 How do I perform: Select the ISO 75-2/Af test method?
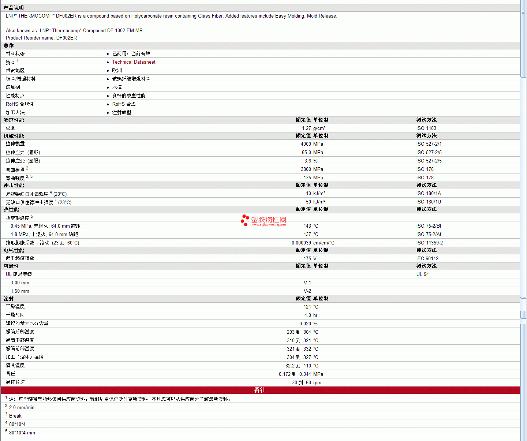pos(429,235)
